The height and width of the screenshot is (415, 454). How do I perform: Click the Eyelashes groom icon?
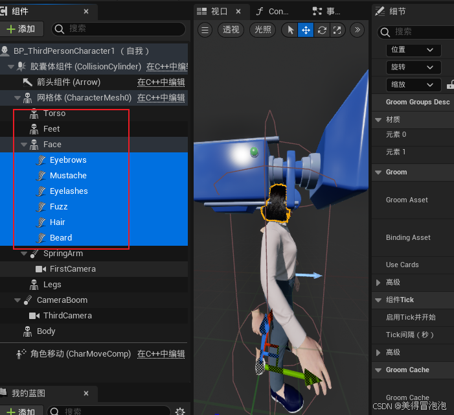[41, 191]
